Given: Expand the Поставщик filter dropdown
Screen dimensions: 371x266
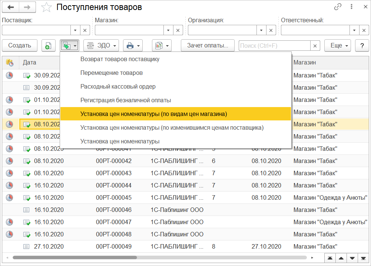Looking at the screenshot, I should (75, 30).
